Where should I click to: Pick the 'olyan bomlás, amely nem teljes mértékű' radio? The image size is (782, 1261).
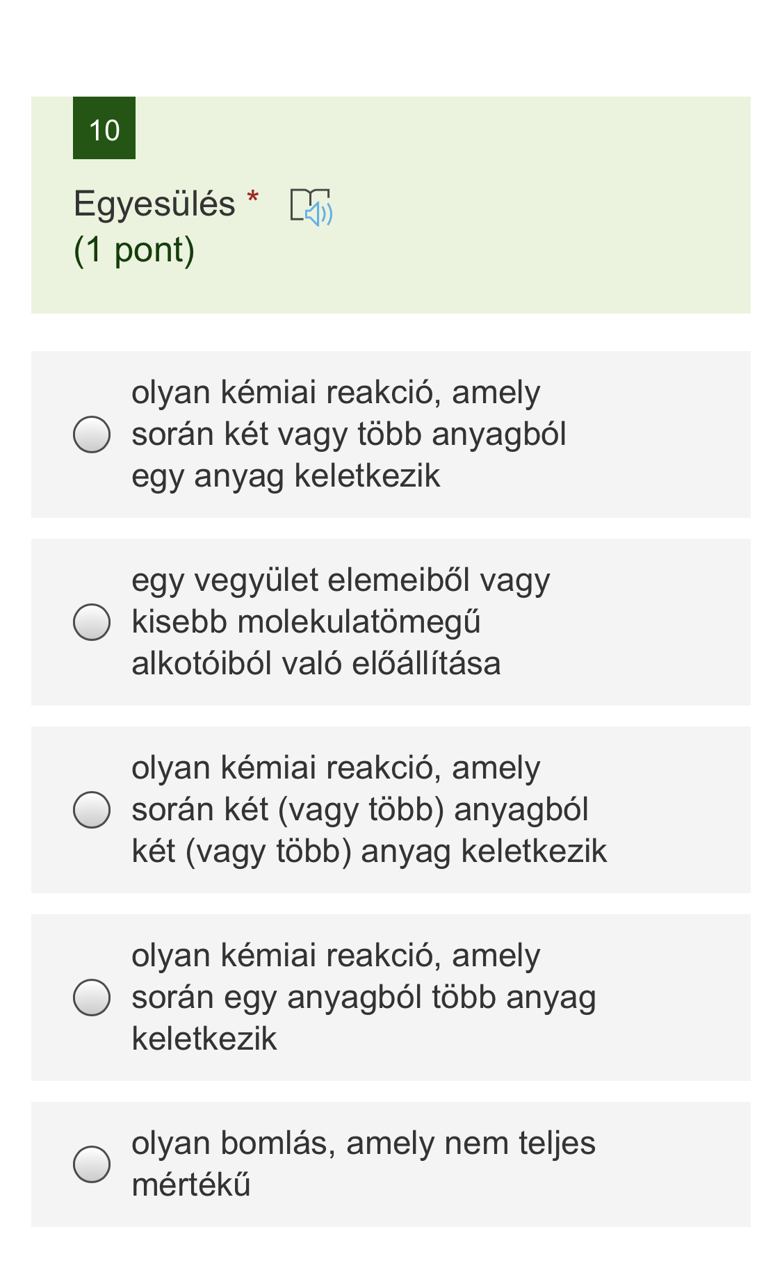pyautogui.click(x=92, y=1164)
